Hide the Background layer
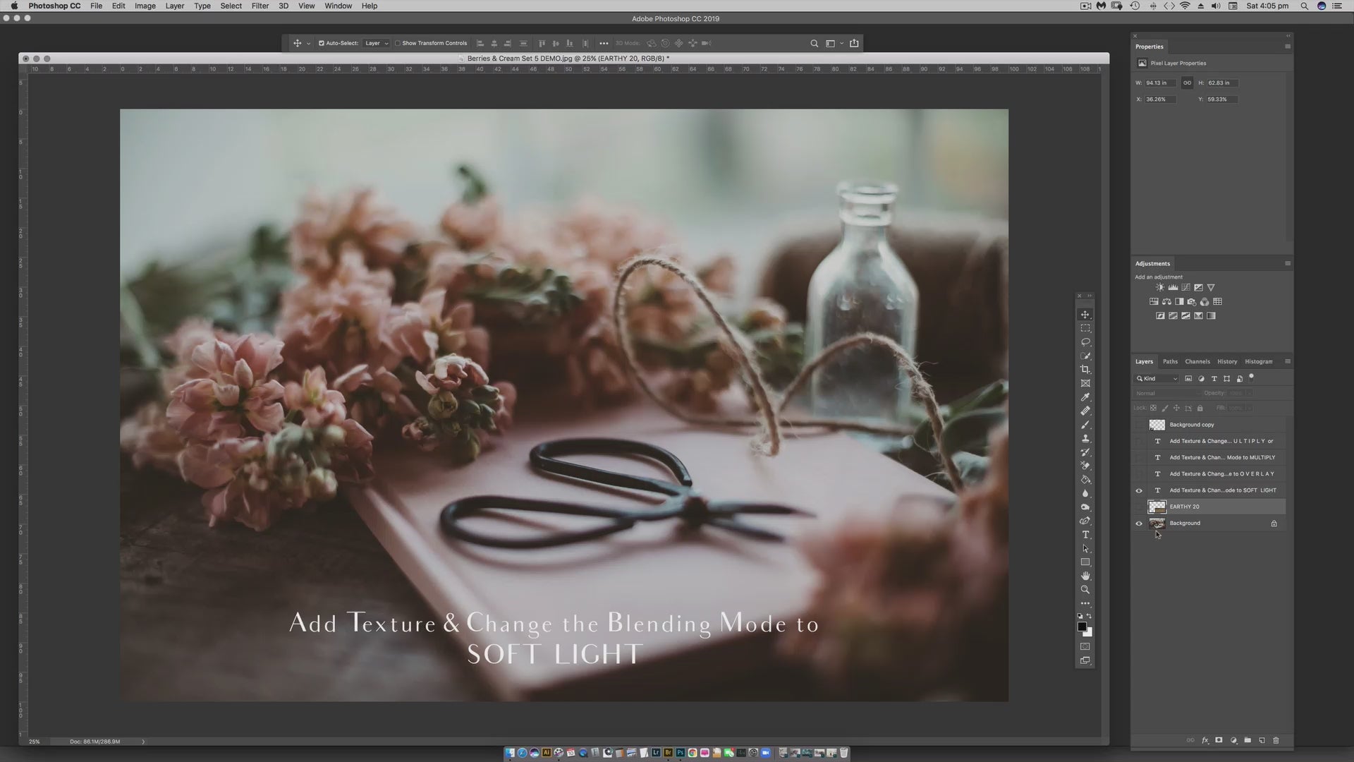Screen dimensions: 1354x762 (1139, 524)
